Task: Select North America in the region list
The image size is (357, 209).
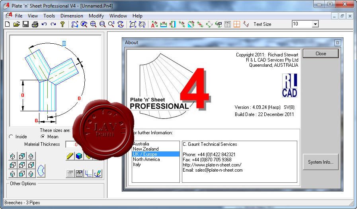Action: coord(156,159)
